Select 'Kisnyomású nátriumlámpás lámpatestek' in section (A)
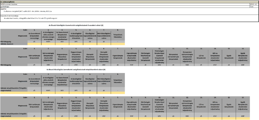Viewport: 259px width, 120px height. point(173,57)
